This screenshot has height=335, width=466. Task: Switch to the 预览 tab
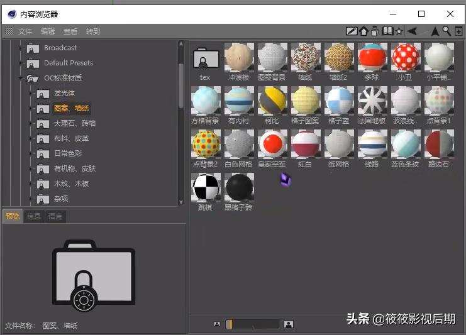13,216
